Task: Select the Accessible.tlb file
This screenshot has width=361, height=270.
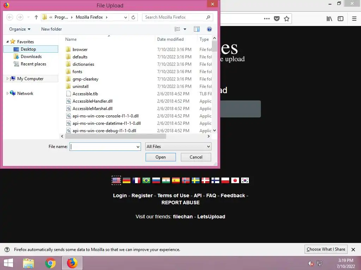Action: 85,94
